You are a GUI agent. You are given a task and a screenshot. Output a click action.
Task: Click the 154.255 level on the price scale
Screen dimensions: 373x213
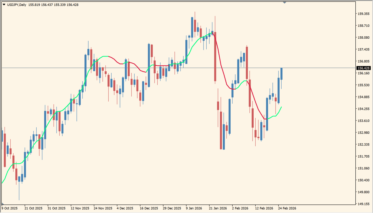tap(363, 109)
